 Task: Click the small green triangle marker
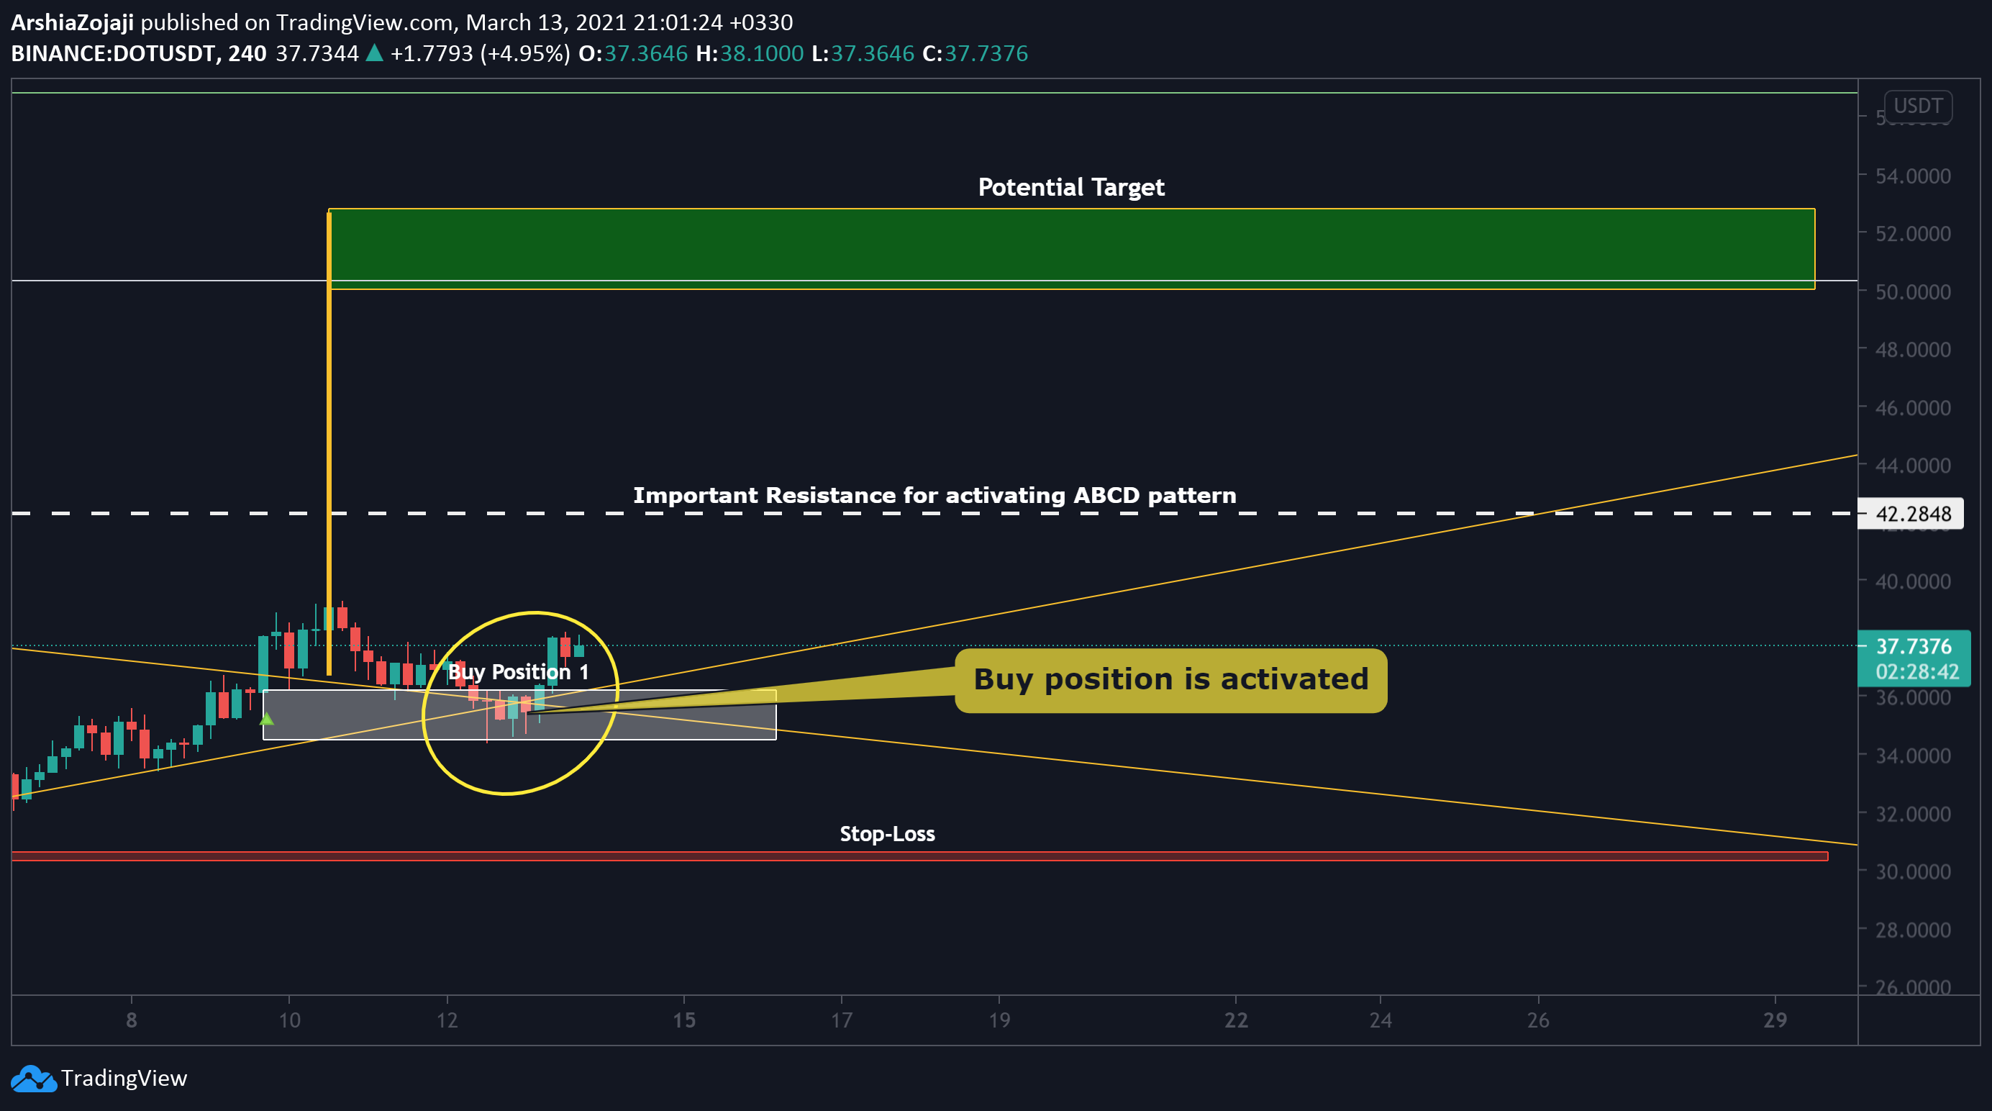(267, 720)
